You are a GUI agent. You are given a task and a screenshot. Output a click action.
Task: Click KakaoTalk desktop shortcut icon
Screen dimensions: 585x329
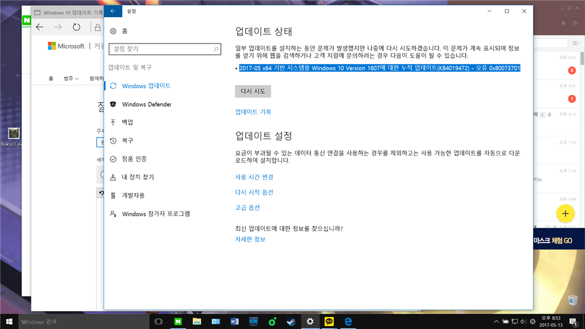tap(13, 137)
